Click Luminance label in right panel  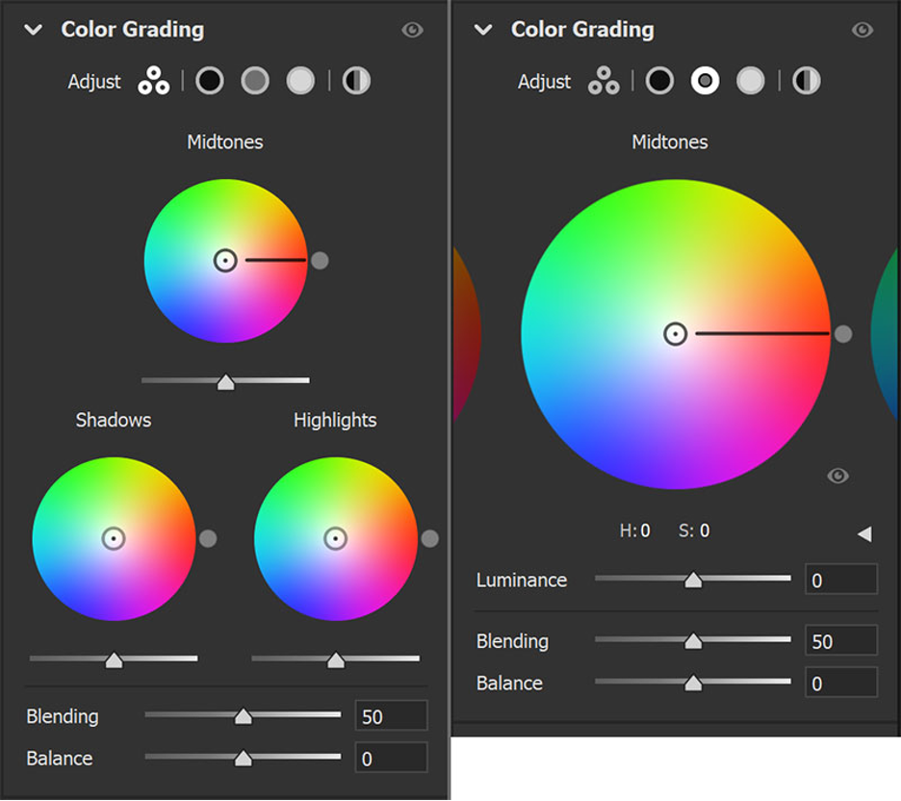[x=522, y=581]
